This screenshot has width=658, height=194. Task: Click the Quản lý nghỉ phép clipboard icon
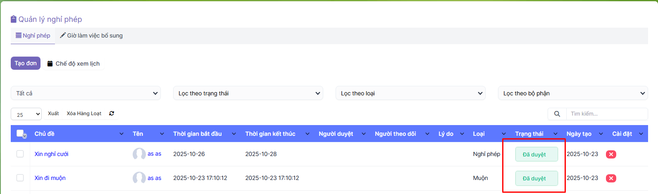pos(14,19)
